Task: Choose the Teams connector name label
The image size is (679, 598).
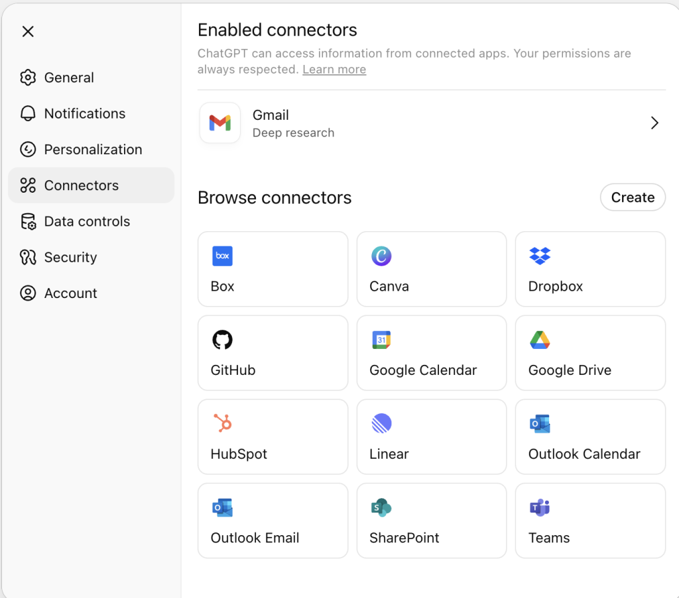Action: (x=549, y=538)
